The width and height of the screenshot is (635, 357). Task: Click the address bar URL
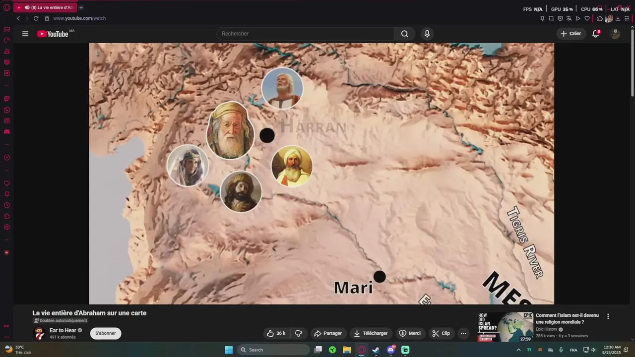79,18
